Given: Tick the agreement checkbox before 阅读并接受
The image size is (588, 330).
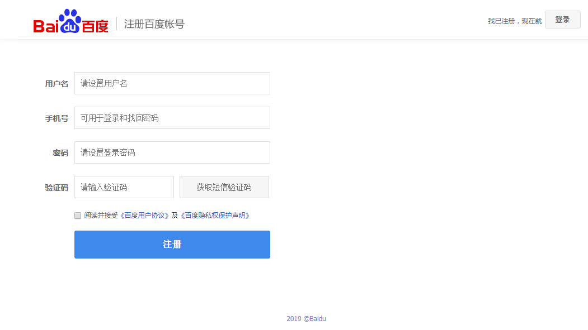Looking at the screenshot, I should pyautogui.click(x=78, y=216).
